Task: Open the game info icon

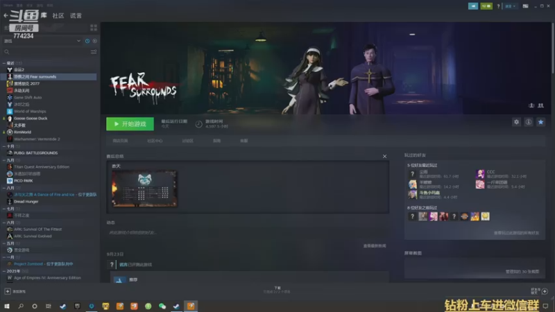Action: [529, 122]
